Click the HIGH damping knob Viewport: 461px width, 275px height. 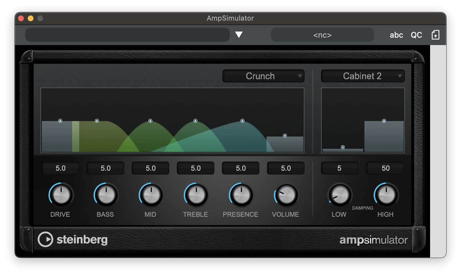click(386, 195)
